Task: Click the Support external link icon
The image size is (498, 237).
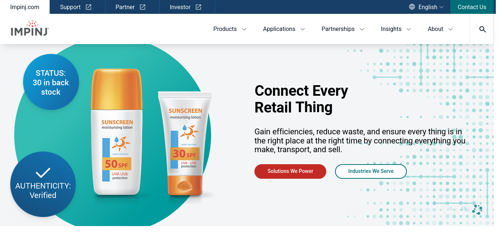Action: [89, 7]
